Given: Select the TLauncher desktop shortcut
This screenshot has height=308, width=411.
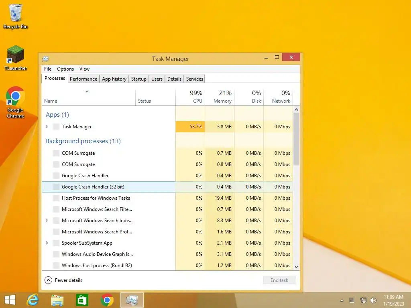Looking at the screenshot, I should (16, 58).
